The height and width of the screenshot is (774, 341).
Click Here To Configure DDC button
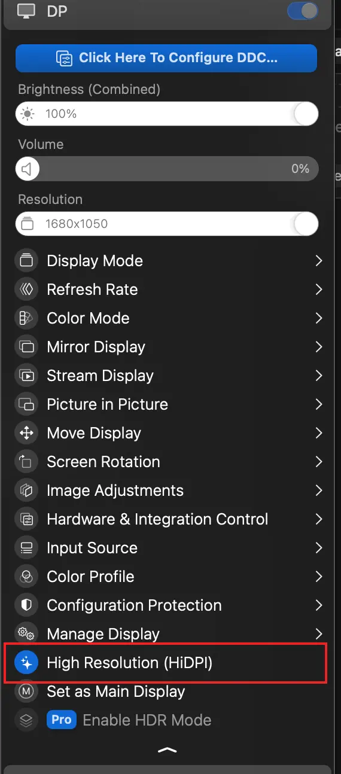[166, 58]
